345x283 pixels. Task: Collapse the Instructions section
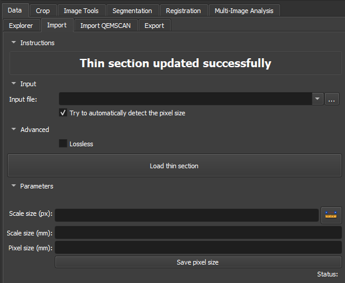[14, 42]
